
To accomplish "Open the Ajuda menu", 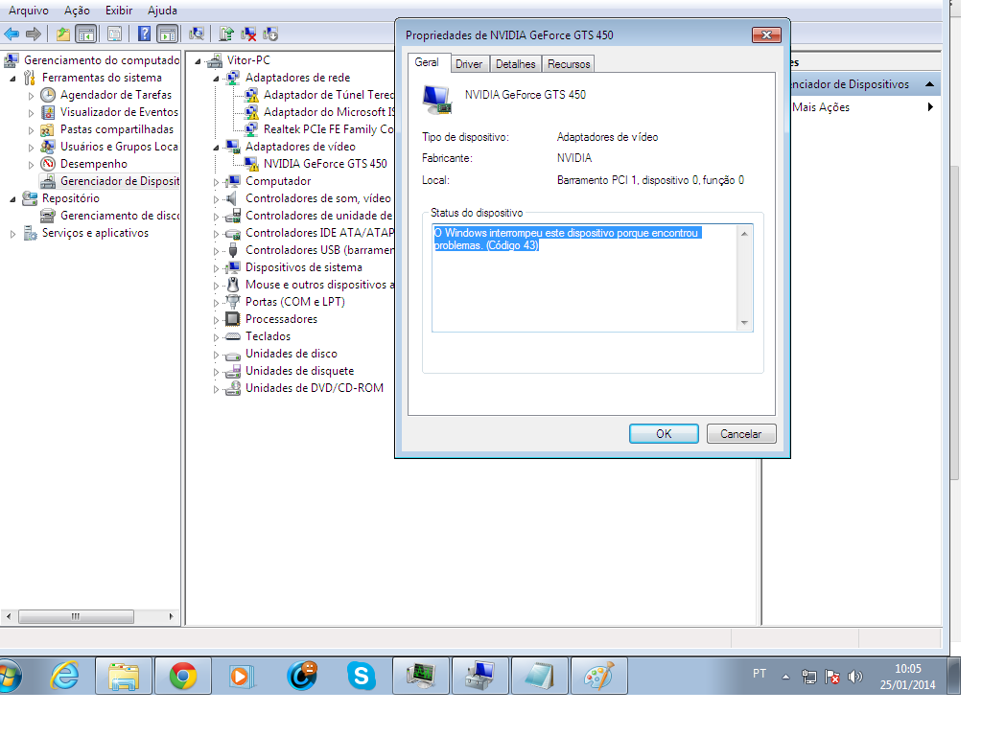I will tap(162, 11).
